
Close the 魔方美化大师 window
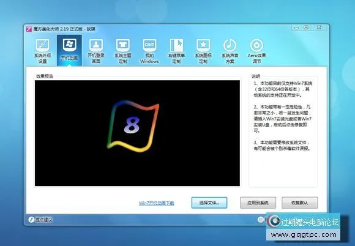[319, 28]
